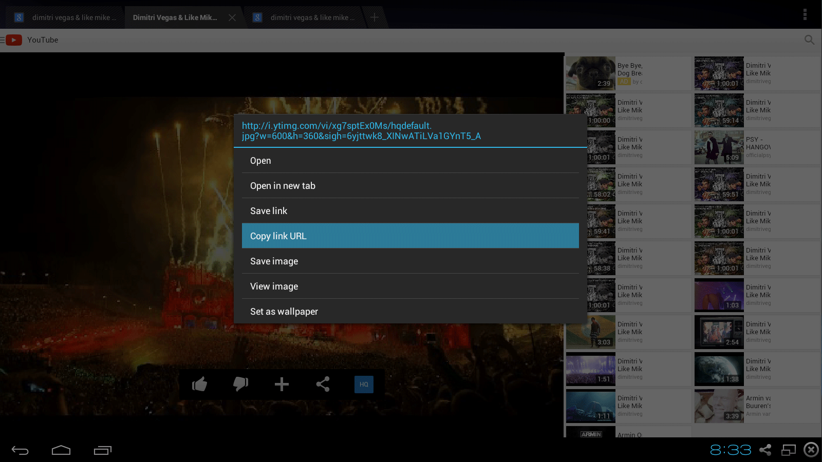Open the 1:00:00 video thumbnail

pyautogui.click(x=591, y=110)
